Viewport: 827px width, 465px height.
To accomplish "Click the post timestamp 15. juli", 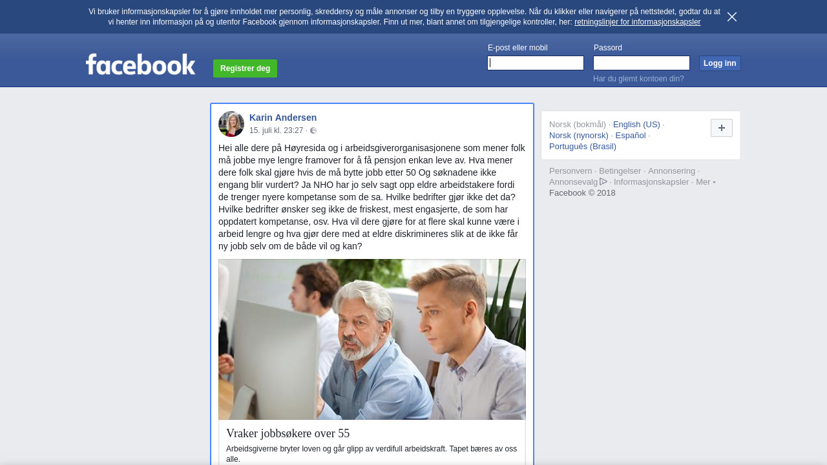I will pyautogui.click(x=277, y=130).
